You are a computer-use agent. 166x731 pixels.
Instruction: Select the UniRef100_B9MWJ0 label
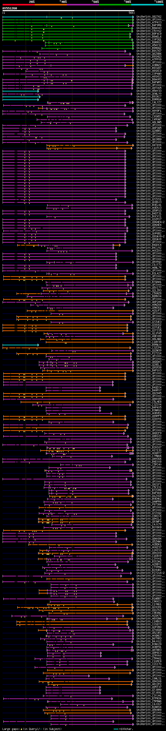point(149,345)
